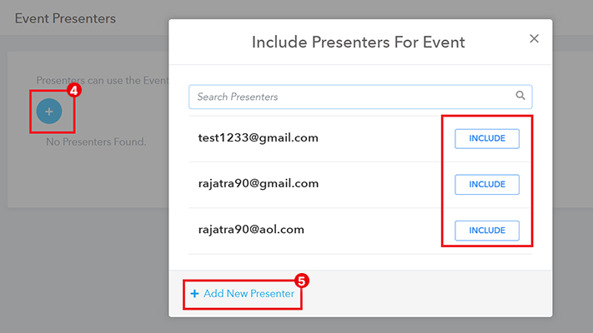
Task: Include presenter rajatra90@gmail.com
Action: coord(487,184)
